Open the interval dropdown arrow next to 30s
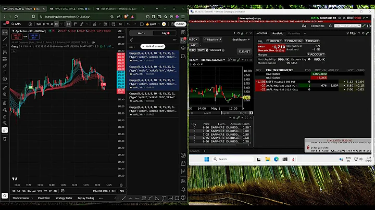Viewport: 375px width, 210px height. click(x=61, y=24)
